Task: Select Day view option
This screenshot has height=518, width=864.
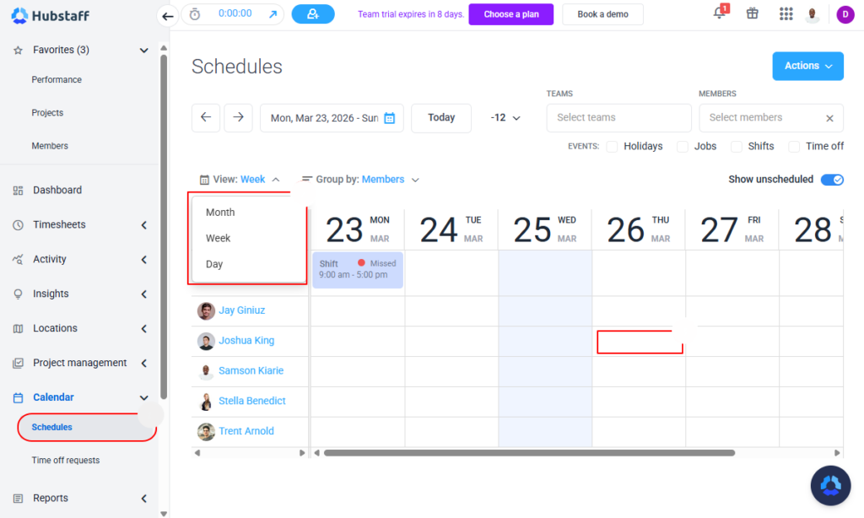Action: (x=214, y=264)
